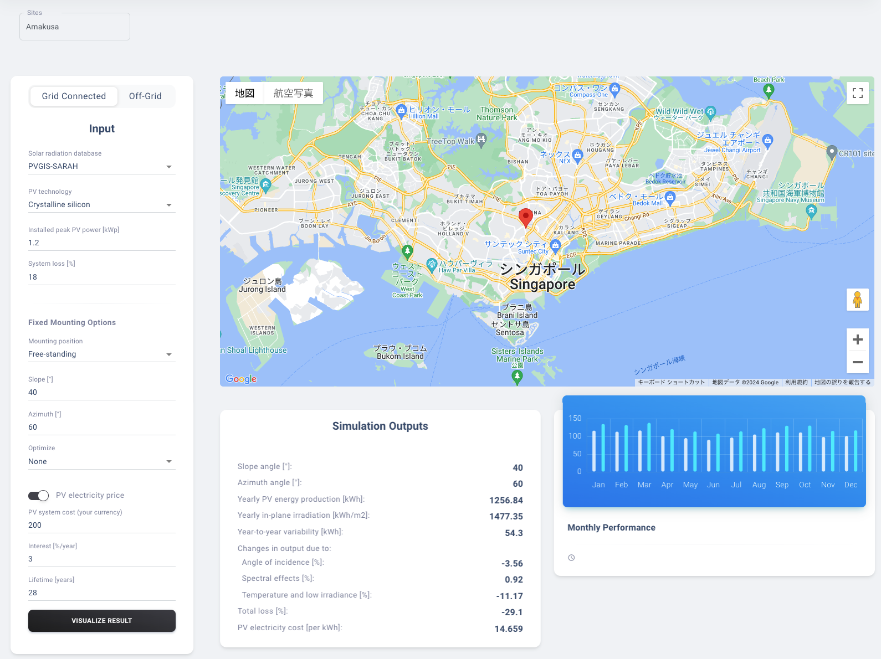Toggle the PV electricity price switch
881x659 pixels.
[x=38, y=496]
